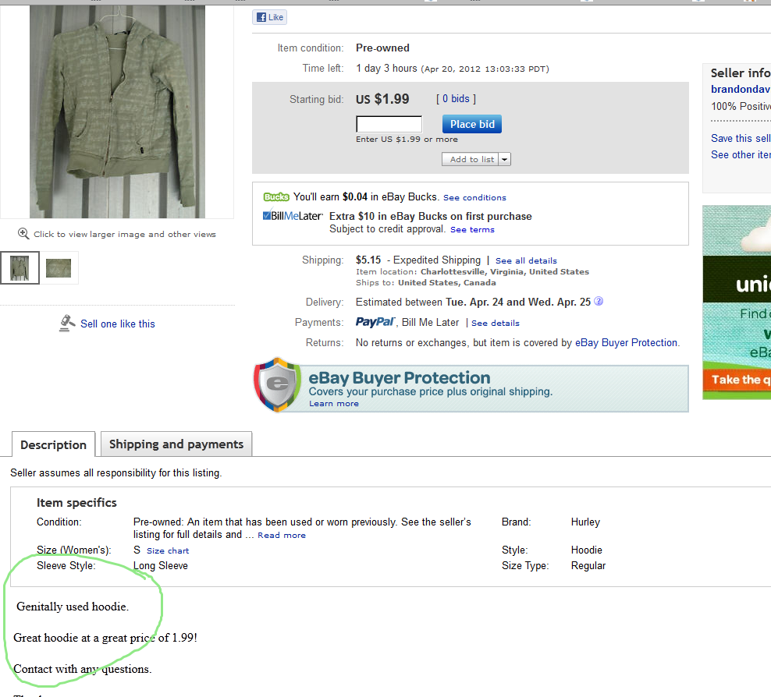Click Read more in the Condition section

pyautogui.click(x=281, y=535)
